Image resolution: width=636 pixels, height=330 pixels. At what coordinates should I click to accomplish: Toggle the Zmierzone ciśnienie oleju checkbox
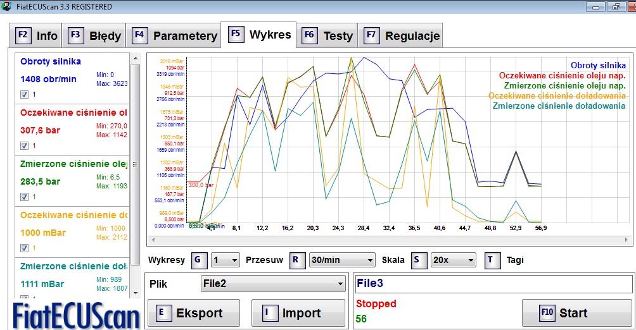[x=24, y=197]
